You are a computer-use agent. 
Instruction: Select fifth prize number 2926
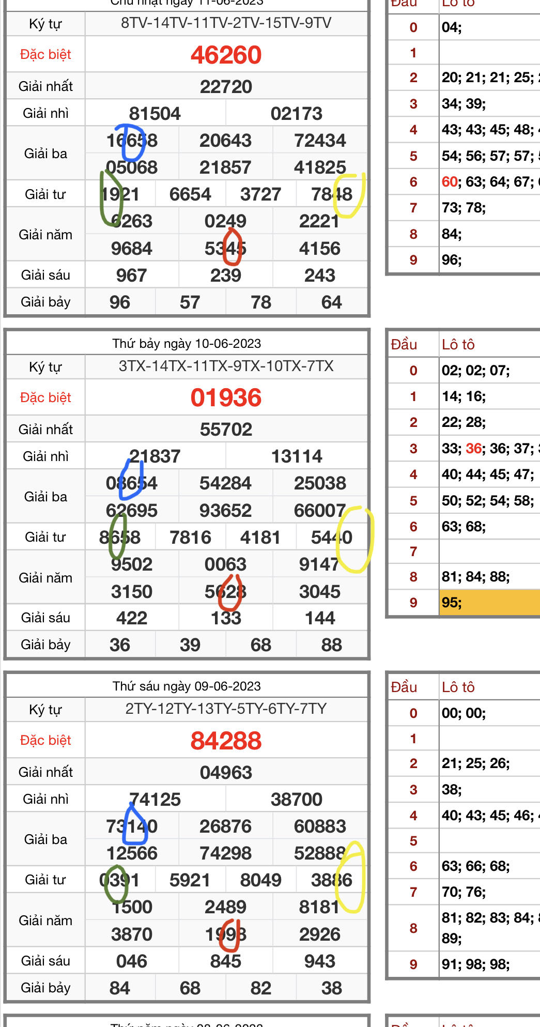(320, 934)
